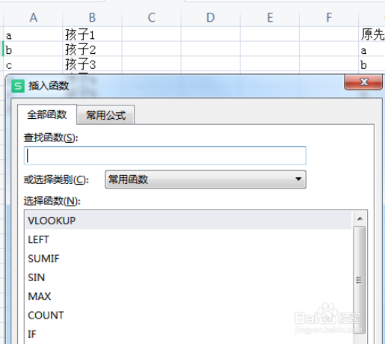Viewport: 385px width, 344px height.
Task: Click the cell containing 原先
Action: (x=372, y=34)
